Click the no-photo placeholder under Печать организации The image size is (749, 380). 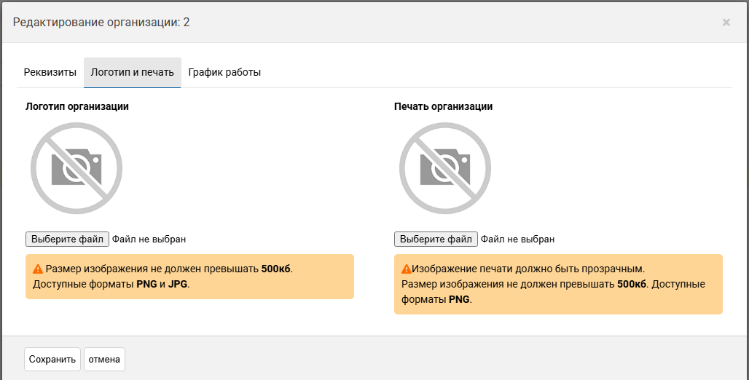445,168
